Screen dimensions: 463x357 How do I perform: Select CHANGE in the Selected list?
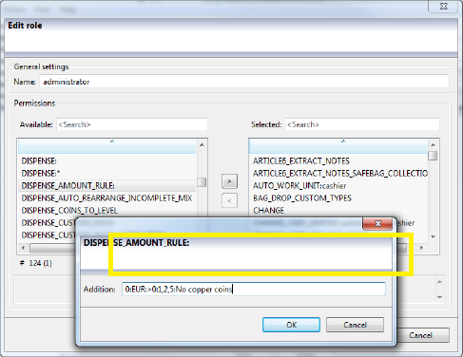pos(338,211)
